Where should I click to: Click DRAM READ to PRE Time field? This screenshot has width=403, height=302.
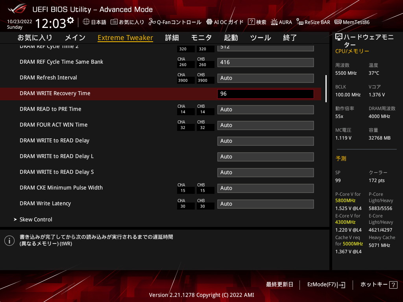tap(266, 110)
